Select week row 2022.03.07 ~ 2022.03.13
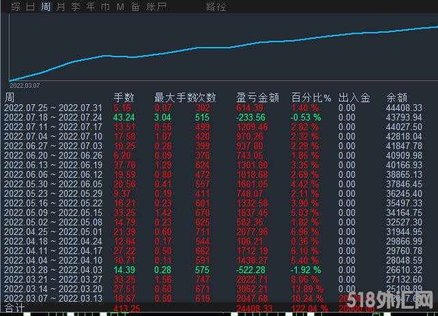438x316 pixels. pos(213,298)
